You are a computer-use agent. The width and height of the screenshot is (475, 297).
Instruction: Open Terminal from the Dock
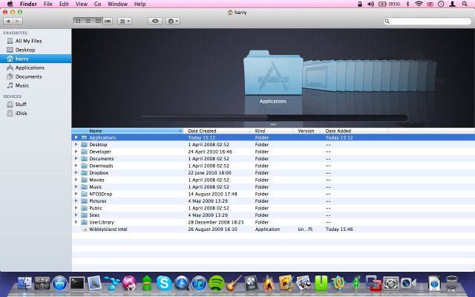click(x=76, y=283)
